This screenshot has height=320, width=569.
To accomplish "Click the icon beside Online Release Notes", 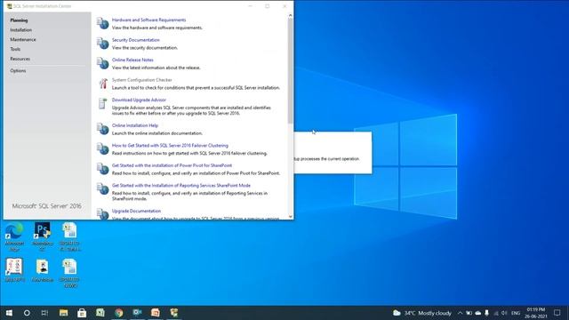I will point(103,63).
